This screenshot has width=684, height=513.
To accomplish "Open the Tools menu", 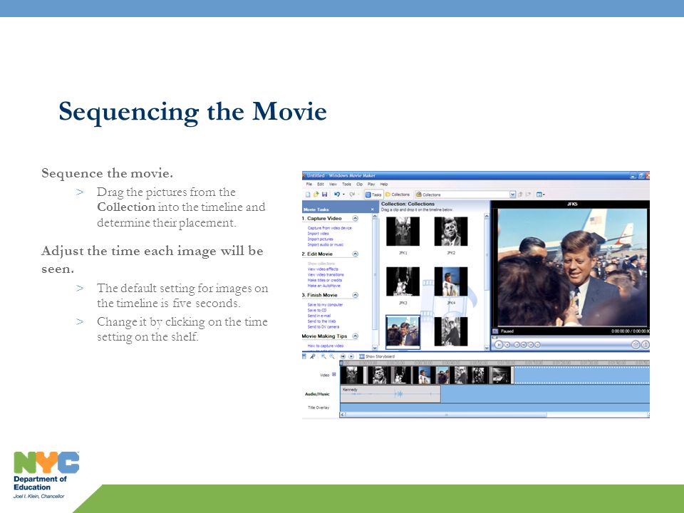I will [x=346, y=184].
